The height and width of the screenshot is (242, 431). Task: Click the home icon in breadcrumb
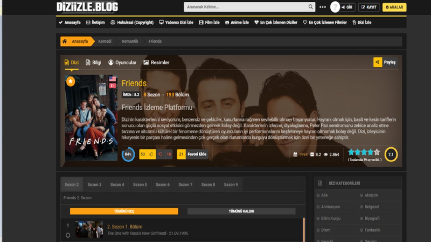click(x=65, y=41)
